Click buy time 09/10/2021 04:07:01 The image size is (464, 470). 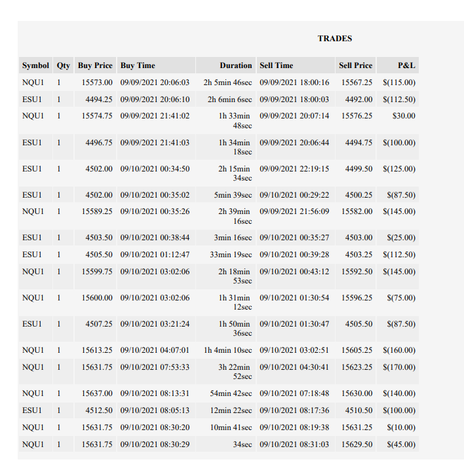coord(156,350)
